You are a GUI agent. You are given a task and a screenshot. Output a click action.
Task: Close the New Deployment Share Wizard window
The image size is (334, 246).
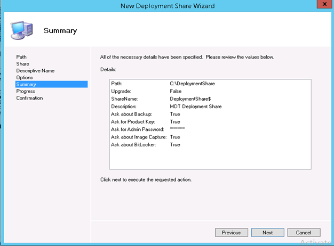pos(322,4)
